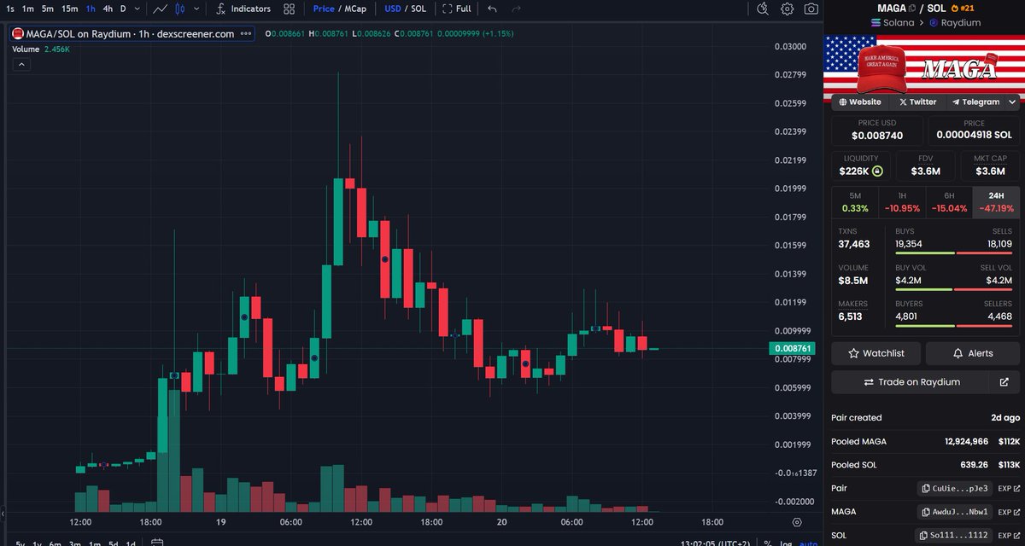
Task: Click the Volume indicator label
Action: pyautogui.click(x=26, y=49)
